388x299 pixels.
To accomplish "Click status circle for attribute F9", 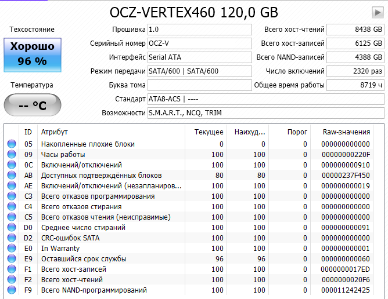I will [12, 290].
